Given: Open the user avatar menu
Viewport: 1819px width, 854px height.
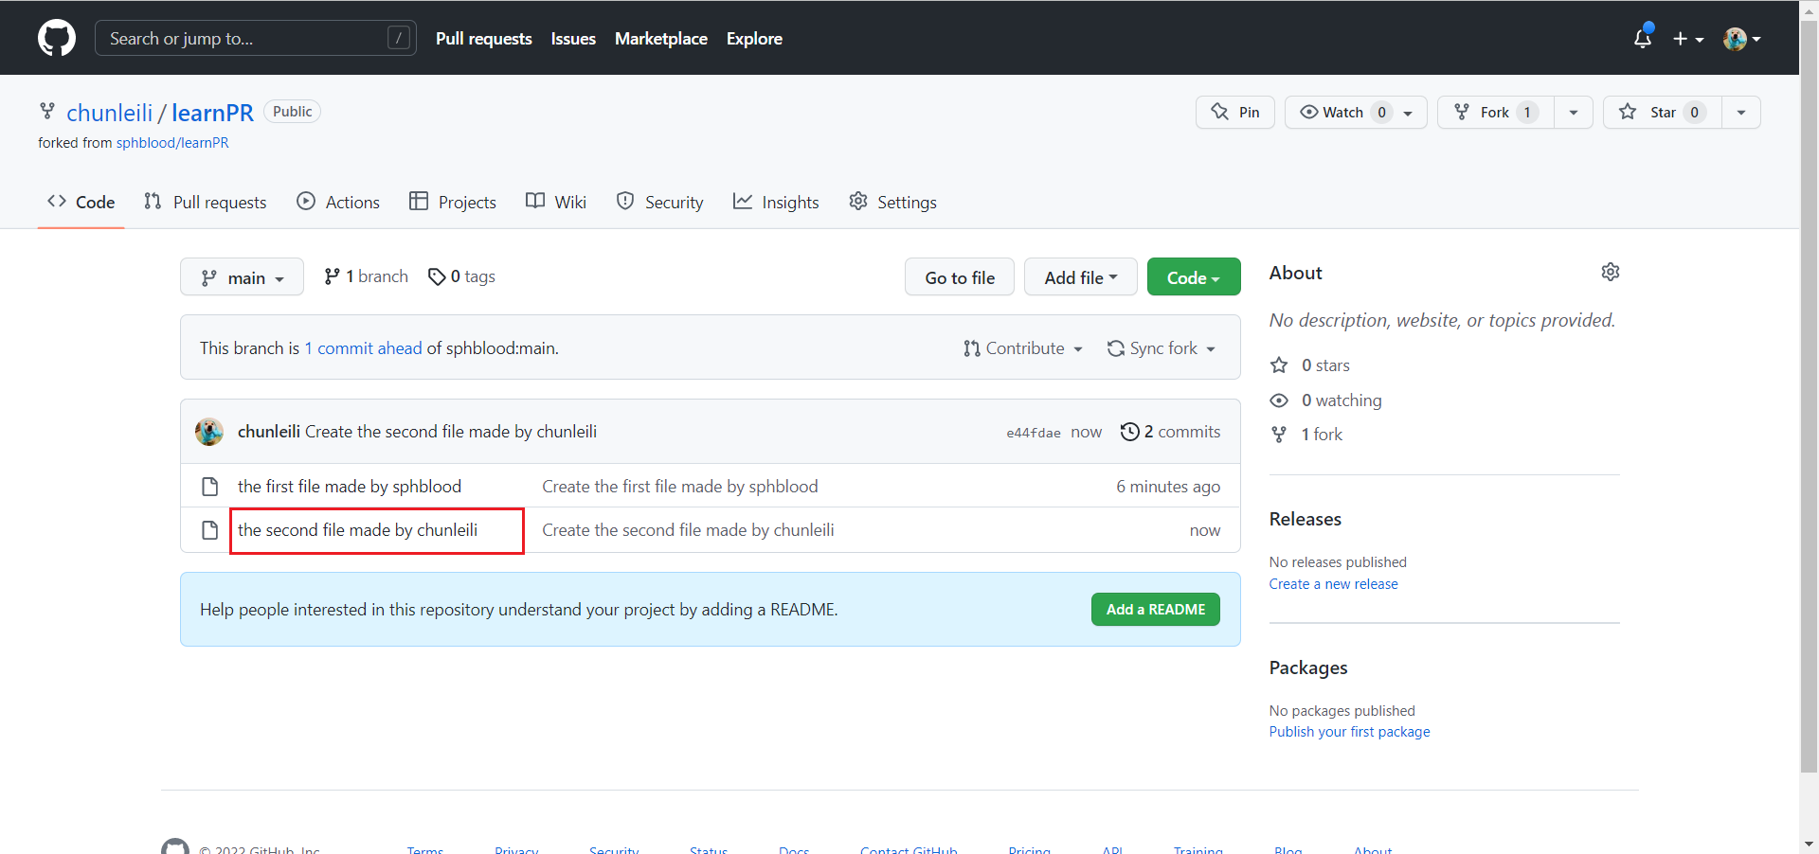Looking at the screenshot, I should pyautogui.click(x=1742, y=39).
